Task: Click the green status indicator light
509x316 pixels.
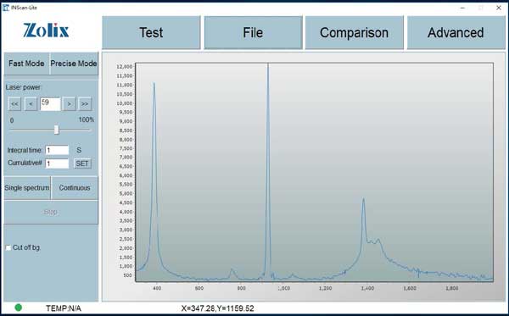Action: tap(19, 308)
